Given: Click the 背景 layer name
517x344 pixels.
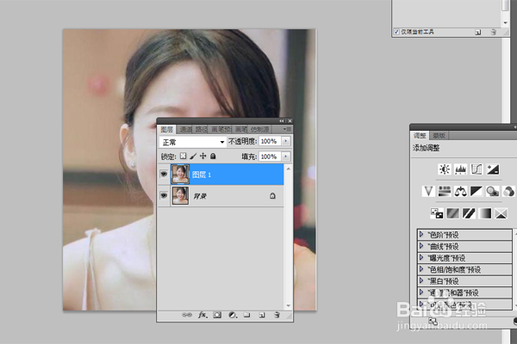Looking at the screenshot, I should (200, 196).
